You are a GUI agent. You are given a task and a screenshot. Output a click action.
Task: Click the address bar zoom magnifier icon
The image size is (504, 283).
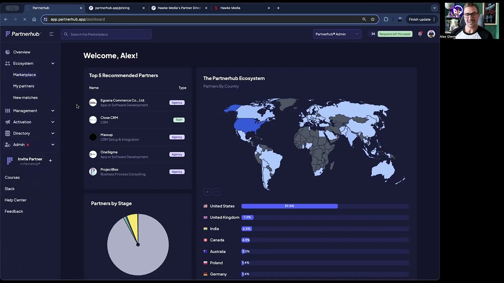pyautogui.click(x=364, y=19)
